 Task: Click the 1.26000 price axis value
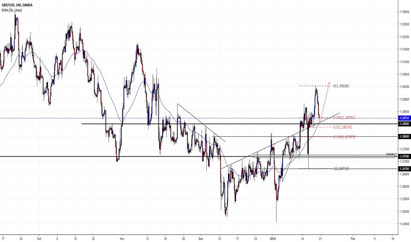click(x=405, y=187)
